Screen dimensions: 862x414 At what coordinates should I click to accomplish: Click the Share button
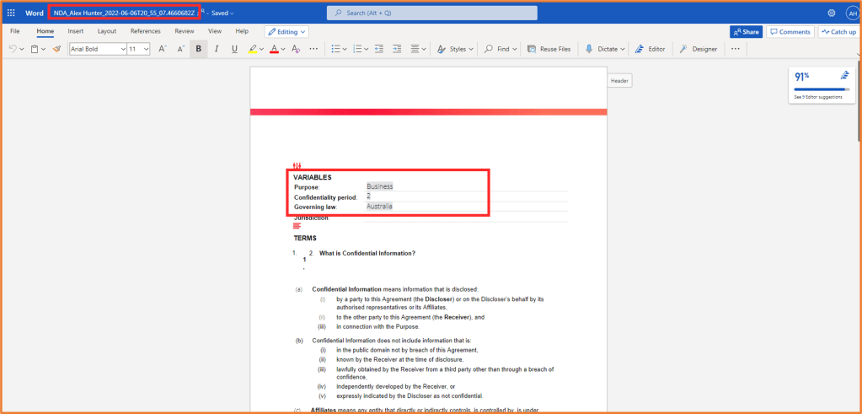746,31
